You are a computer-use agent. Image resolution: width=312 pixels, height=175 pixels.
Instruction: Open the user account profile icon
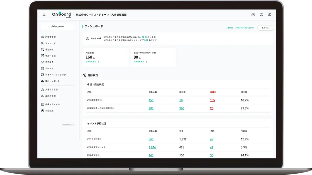coord(270,15)
